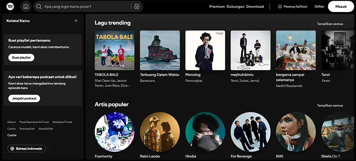Click the Terbuang Dalam Waktu title text
Viewport: 356px width, 161px height.
pos(159,75)
